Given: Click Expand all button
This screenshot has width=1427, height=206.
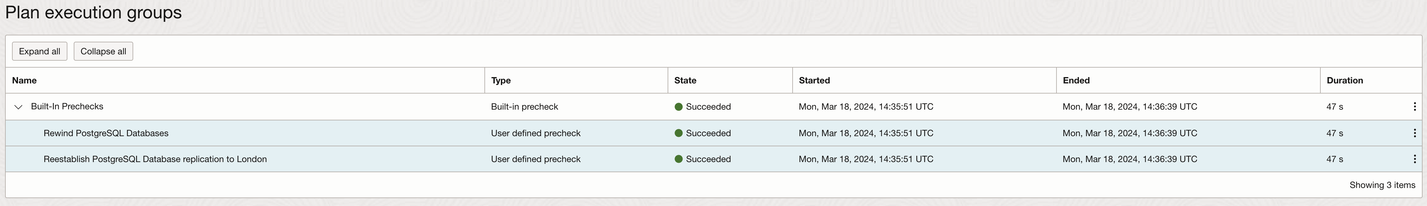Looking at the screenshot, I should click(39, 51).
